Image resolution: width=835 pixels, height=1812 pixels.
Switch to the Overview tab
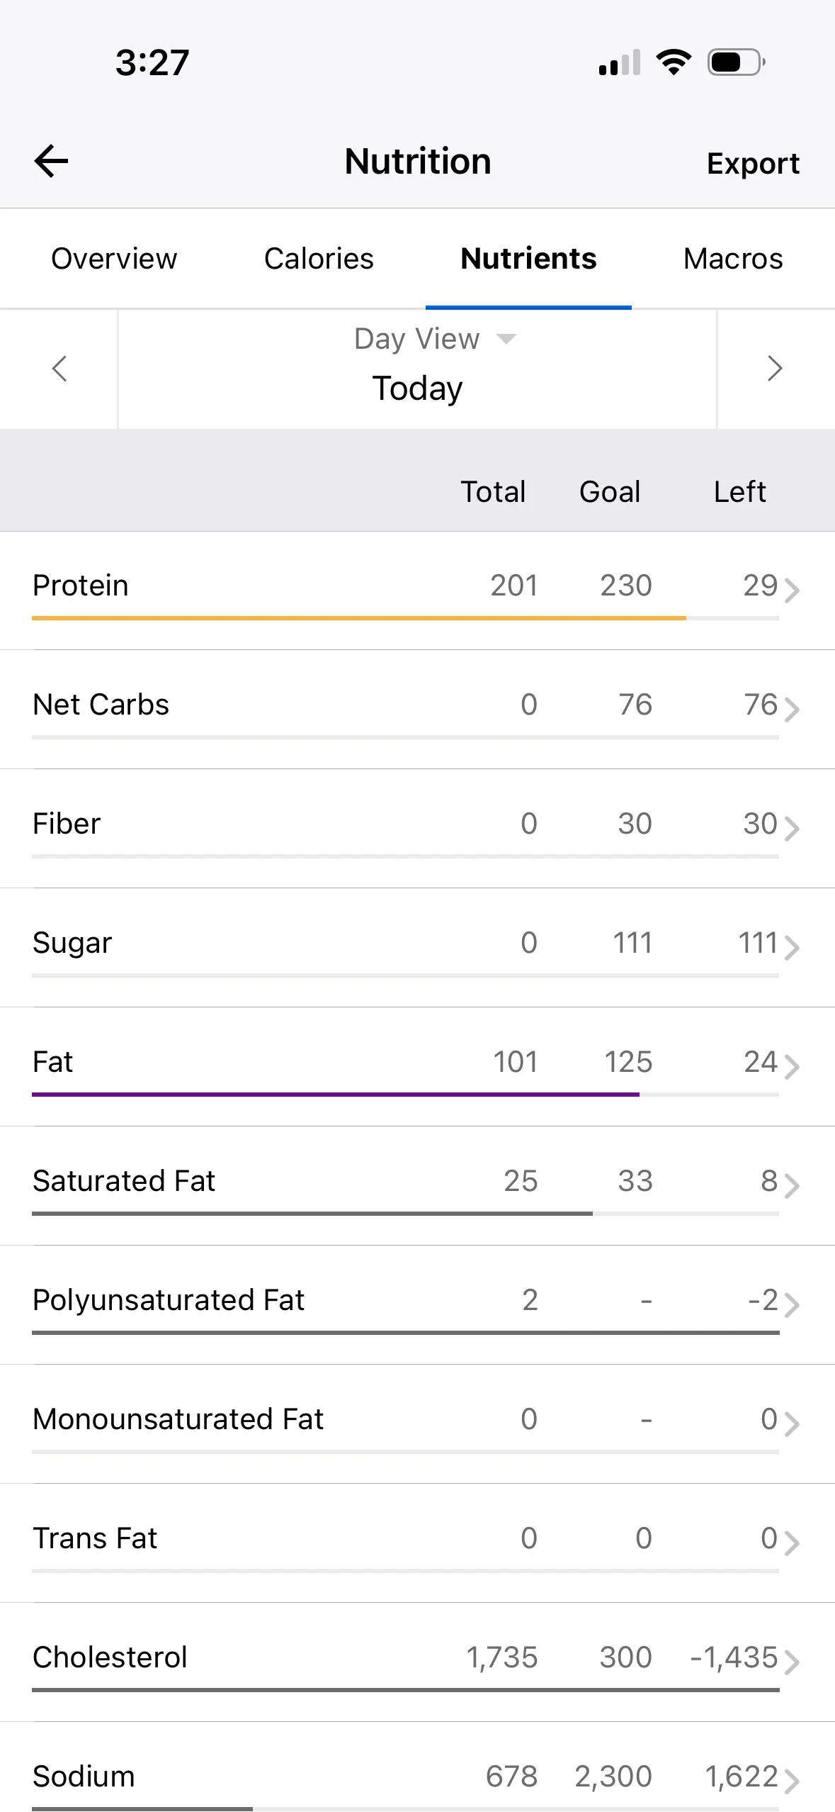pyautogui.click(x=114, y=259)
